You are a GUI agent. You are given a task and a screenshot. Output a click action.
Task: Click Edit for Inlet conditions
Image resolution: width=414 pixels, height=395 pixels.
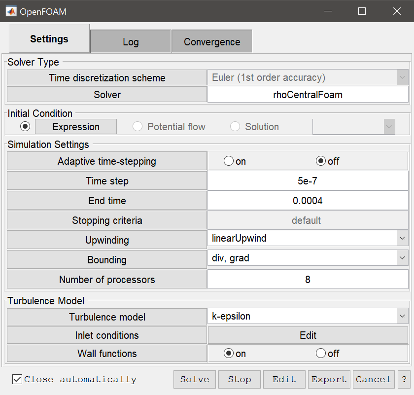(x=308, y=335)
